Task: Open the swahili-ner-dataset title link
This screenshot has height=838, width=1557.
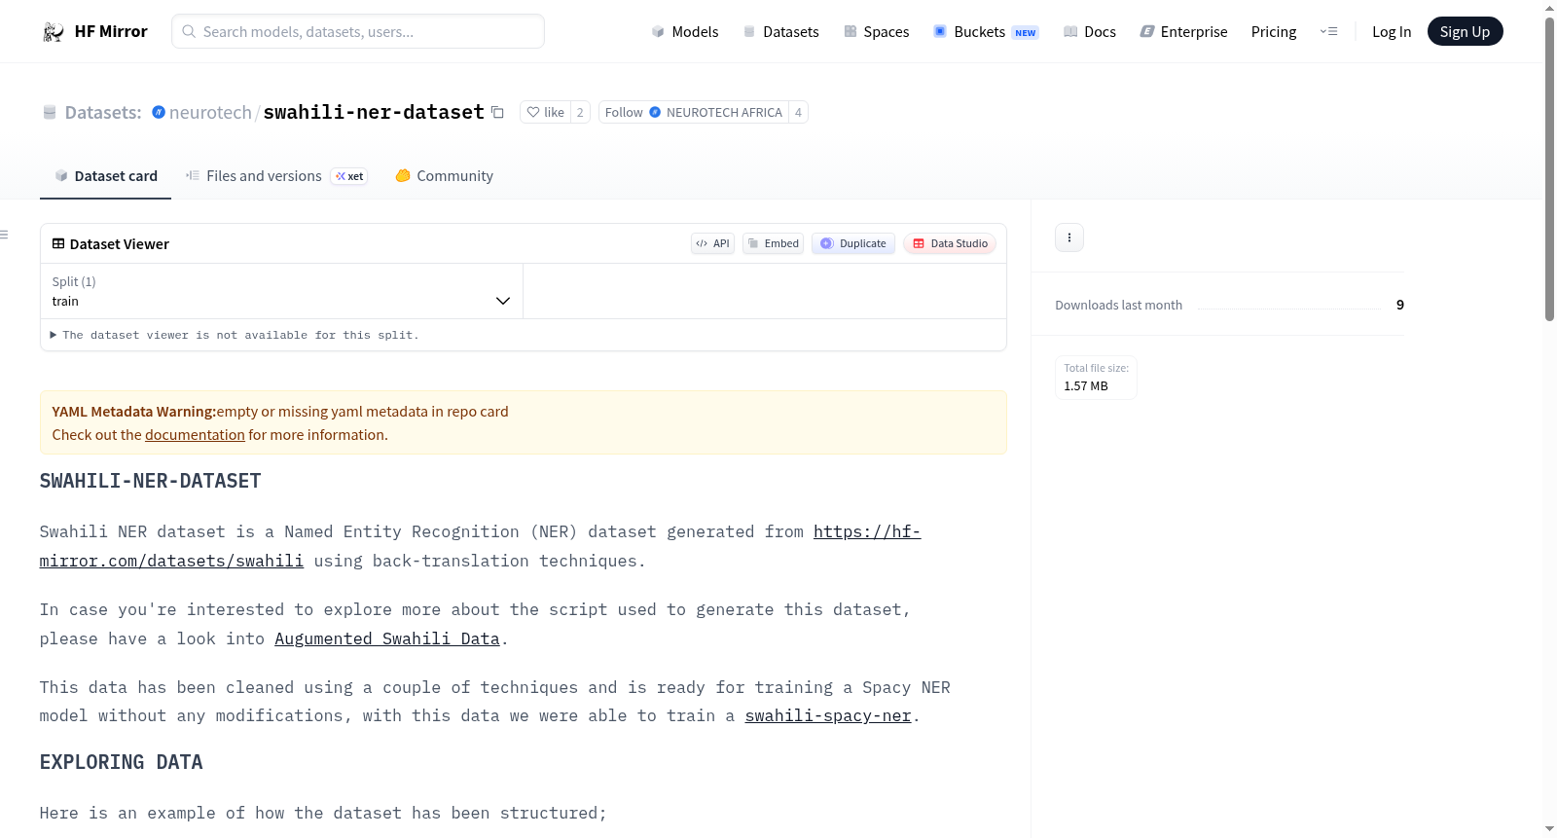Action: [x=374, y=112]
